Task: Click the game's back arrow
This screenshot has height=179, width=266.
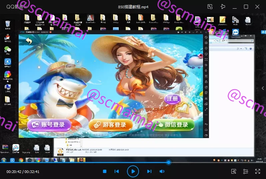Action: click(29, 41)
